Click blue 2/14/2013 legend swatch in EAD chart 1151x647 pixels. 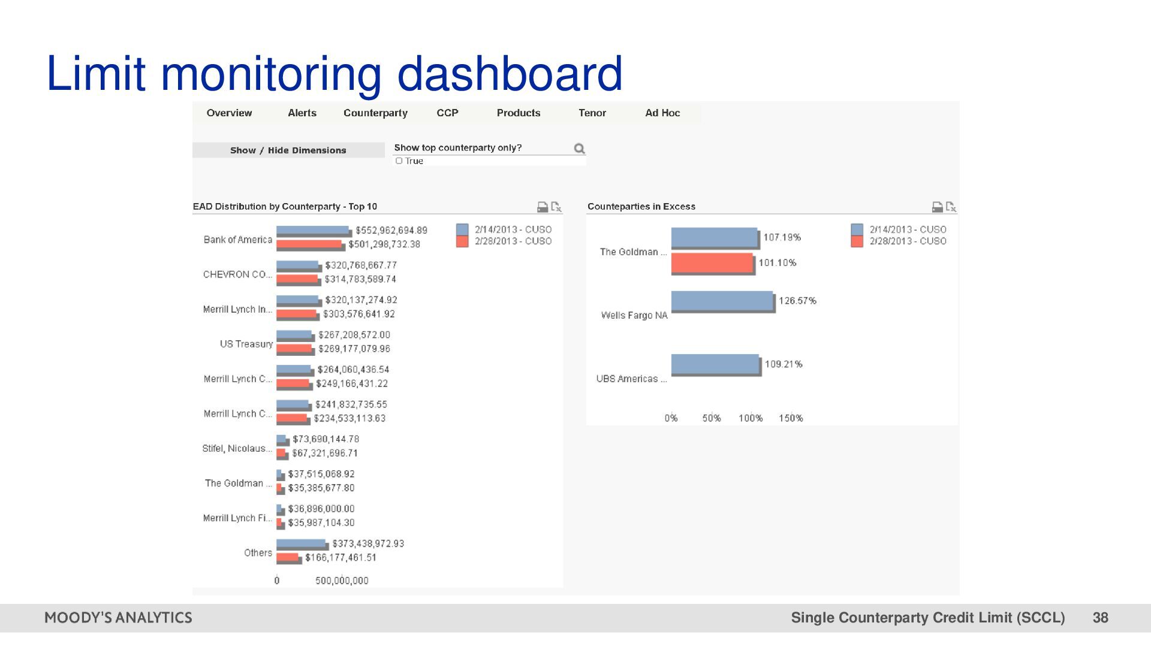pyautogui.click(x=462, y=229)
